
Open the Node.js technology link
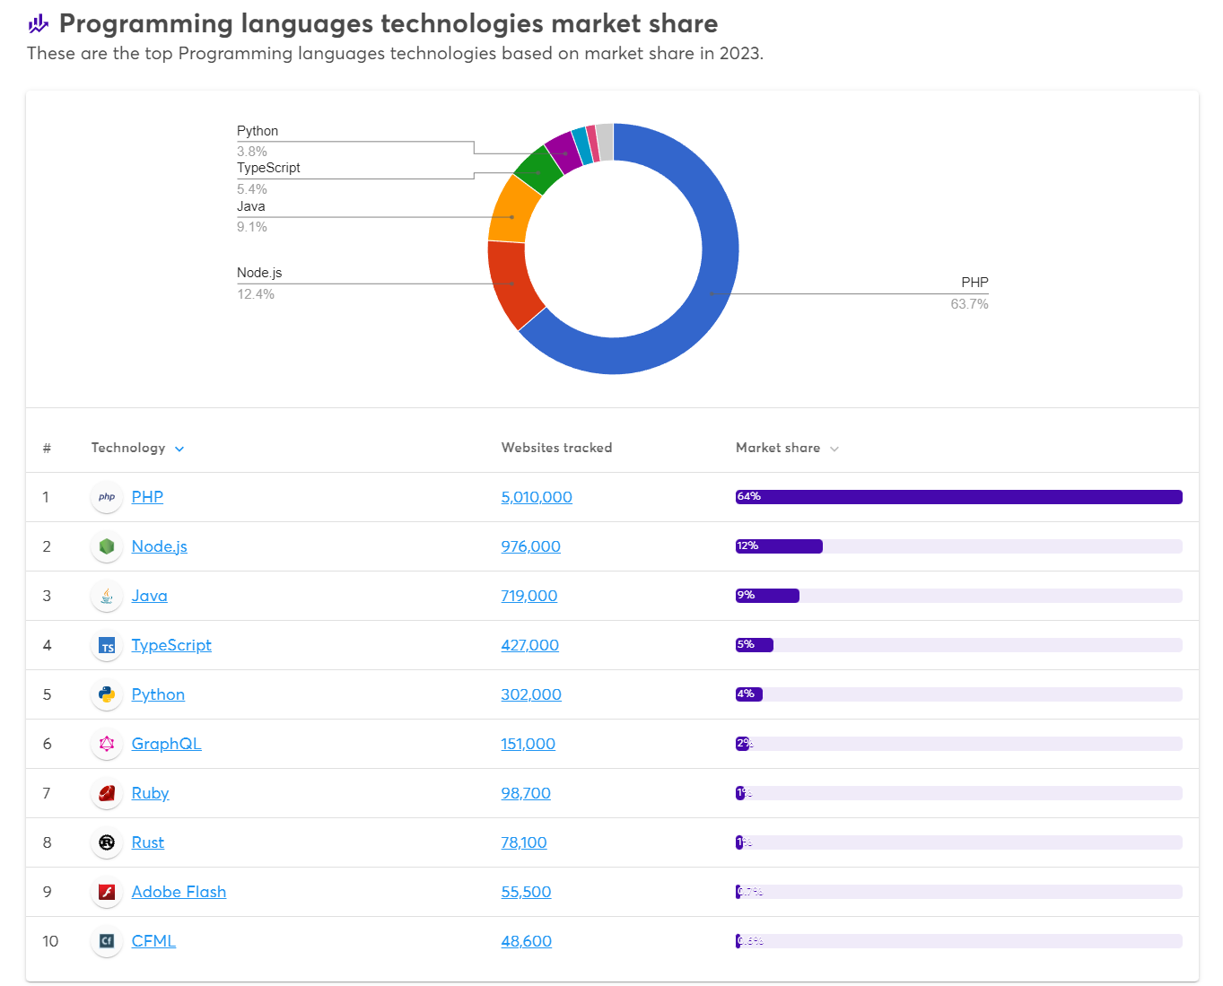pos(159,546)
